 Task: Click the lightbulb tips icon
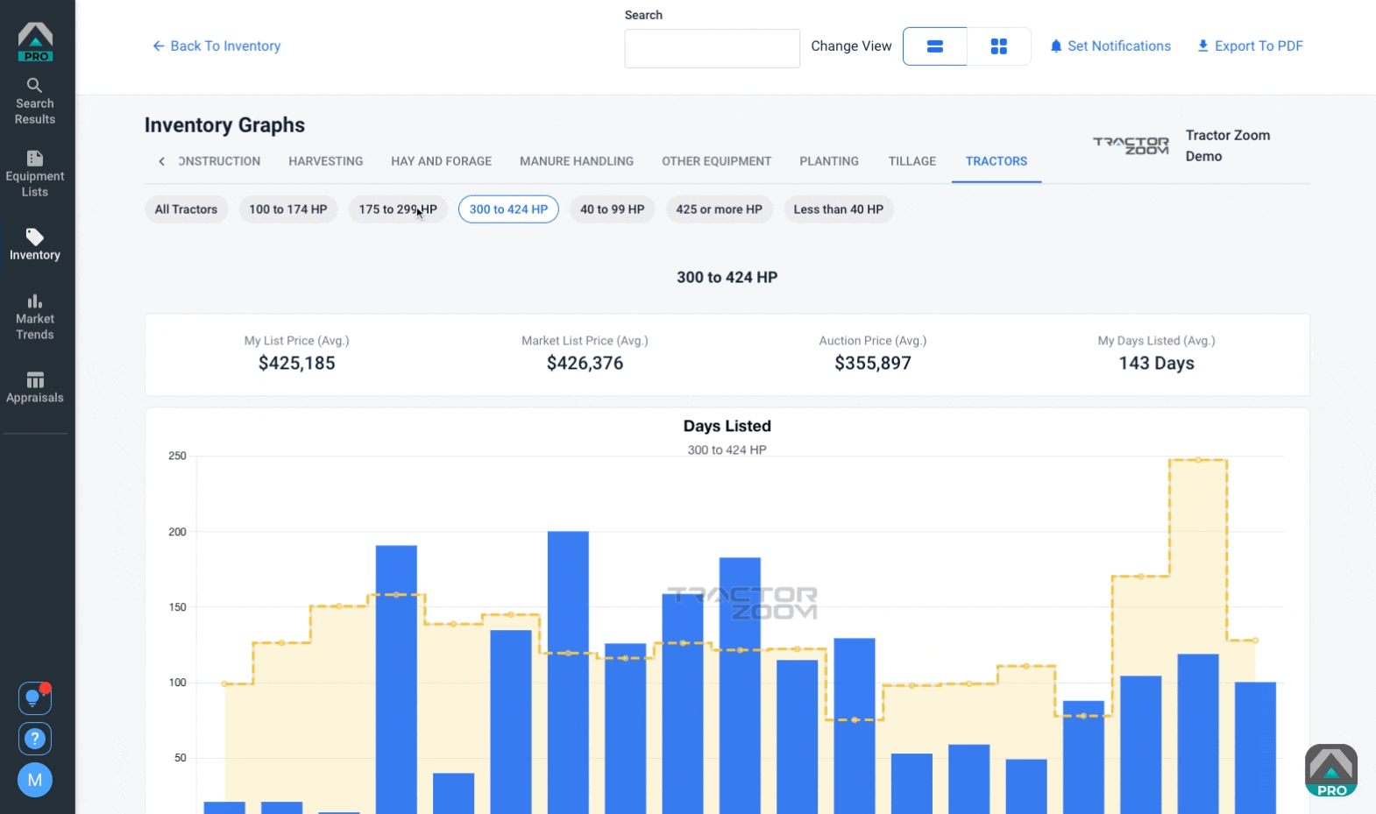pyautogui.click(x=35, y=698)
